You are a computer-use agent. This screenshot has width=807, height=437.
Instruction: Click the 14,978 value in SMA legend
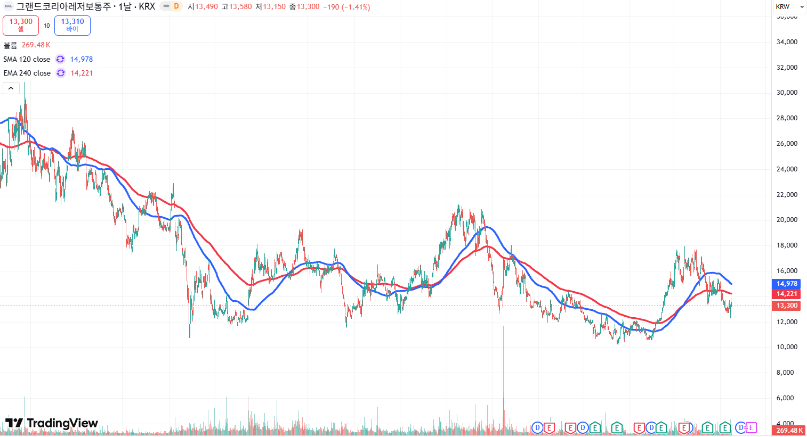point(82,59)
